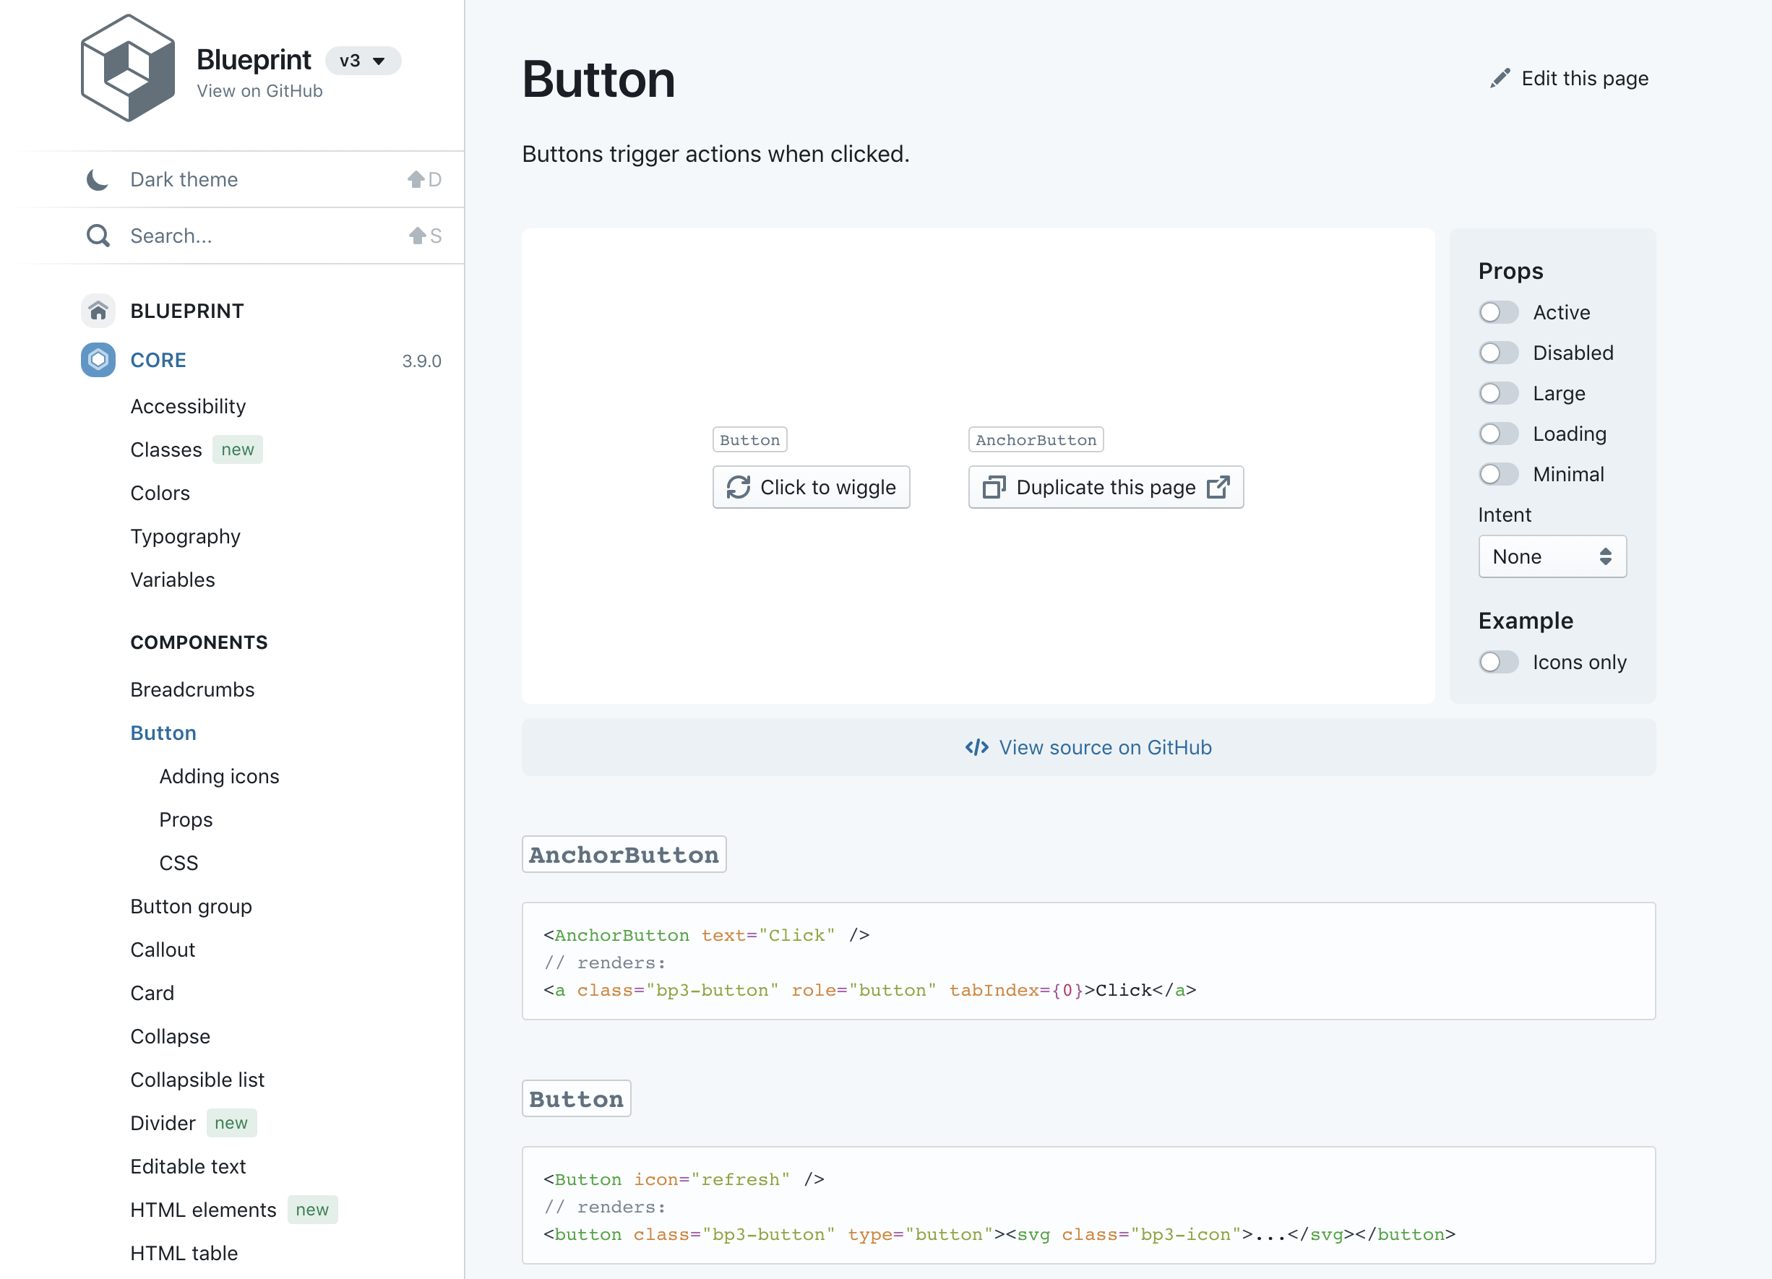Turn on the Minimal switch
The height and width of the screenshot is (1279, 1772).
click(x=1498, y=474)
